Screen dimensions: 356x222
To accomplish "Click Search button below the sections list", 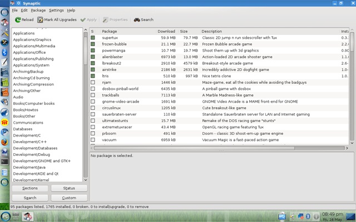I will pos(30,198).
